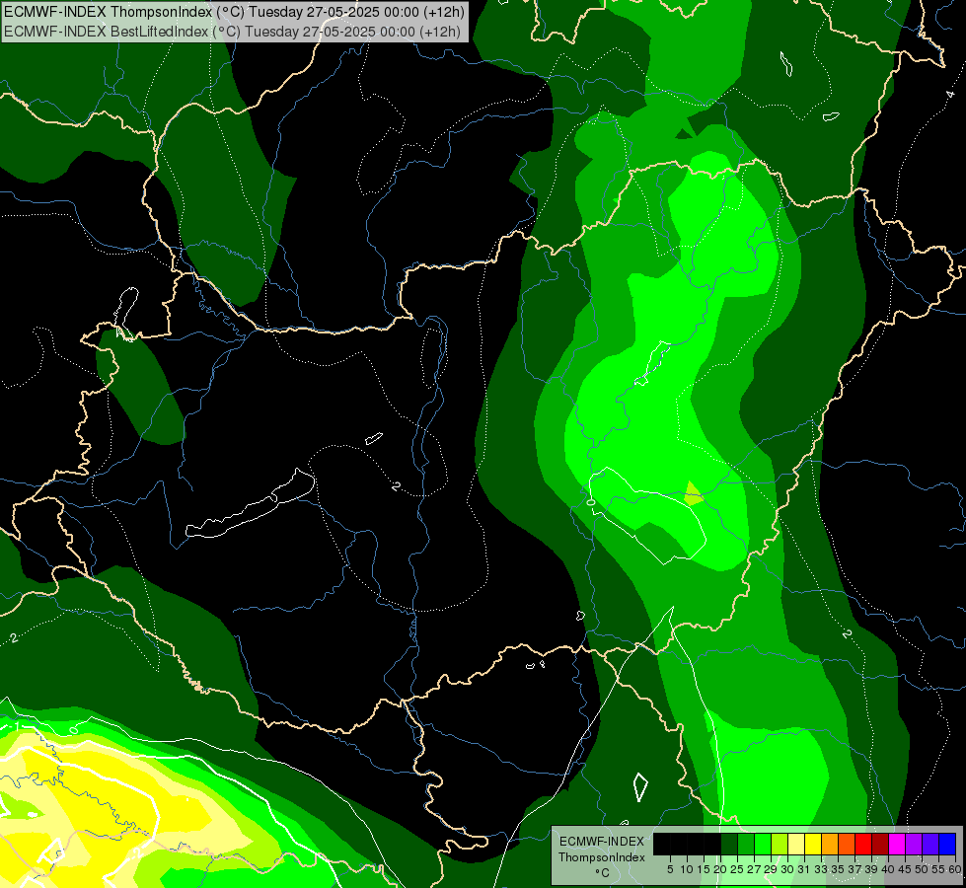The height and width of the screenshot is (888, 966).
Task: Click the ThompsonIndex title line at top
Action: tap(234, 12)
